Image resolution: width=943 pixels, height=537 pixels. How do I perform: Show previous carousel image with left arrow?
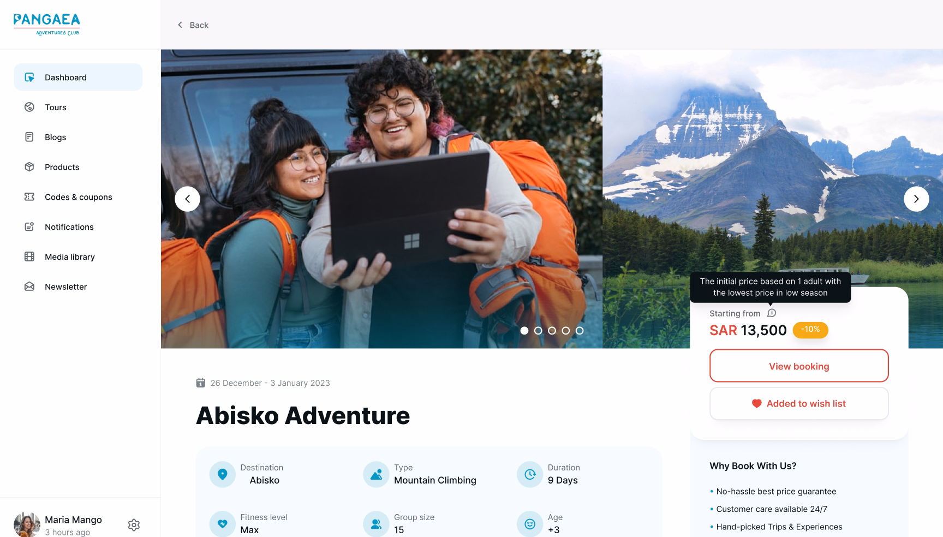coord(187,199)
